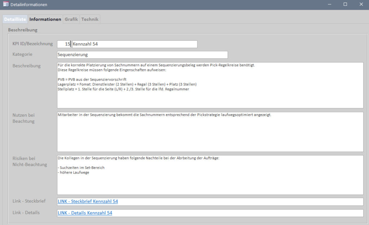Click the 'KPI ID/Bezeichnung' label
The width and height of the screenshot is (369, 225).
click(x=32, y=44)
